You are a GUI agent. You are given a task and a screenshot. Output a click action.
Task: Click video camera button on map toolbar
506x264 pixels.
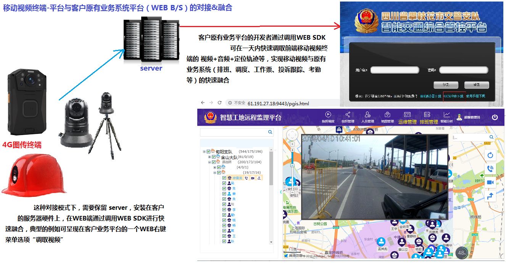coord(490,182)
